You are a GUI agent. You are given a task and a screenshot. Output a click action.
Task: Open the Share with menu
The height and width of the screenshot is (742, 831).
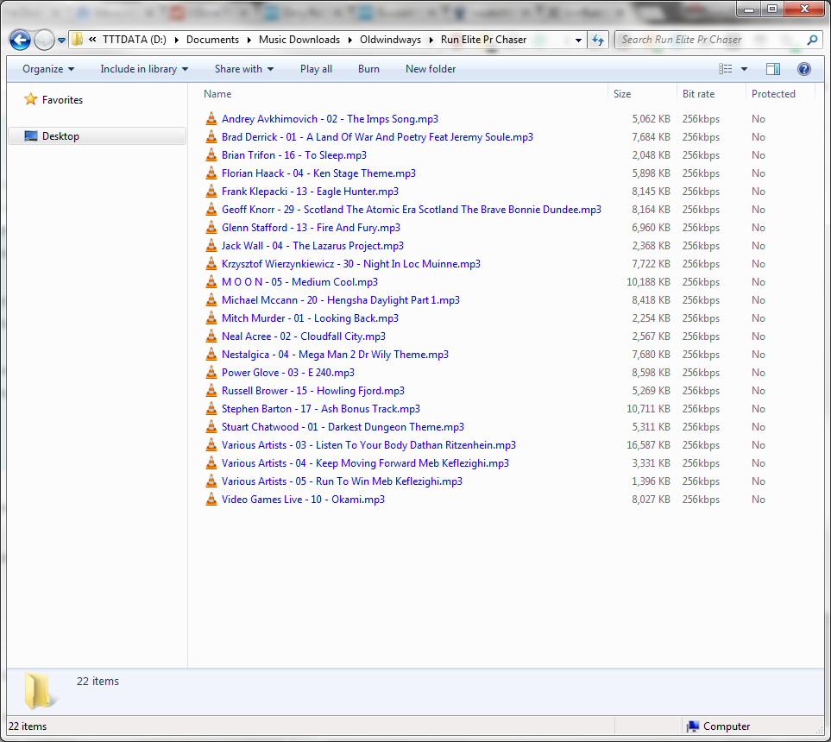click(243, 69)
